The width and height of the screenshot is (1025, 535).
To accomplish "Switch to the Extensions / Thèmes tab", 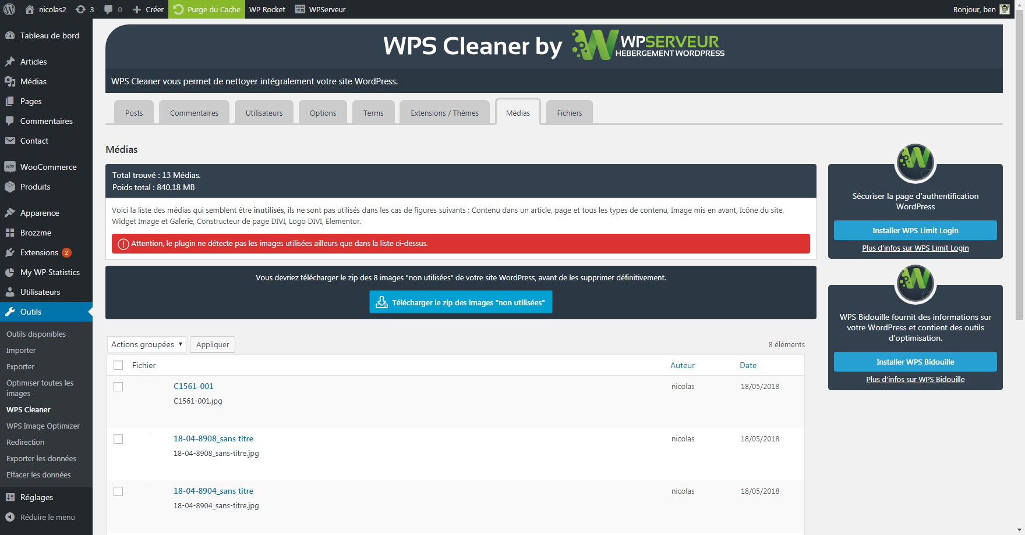I will coord(444,113).
